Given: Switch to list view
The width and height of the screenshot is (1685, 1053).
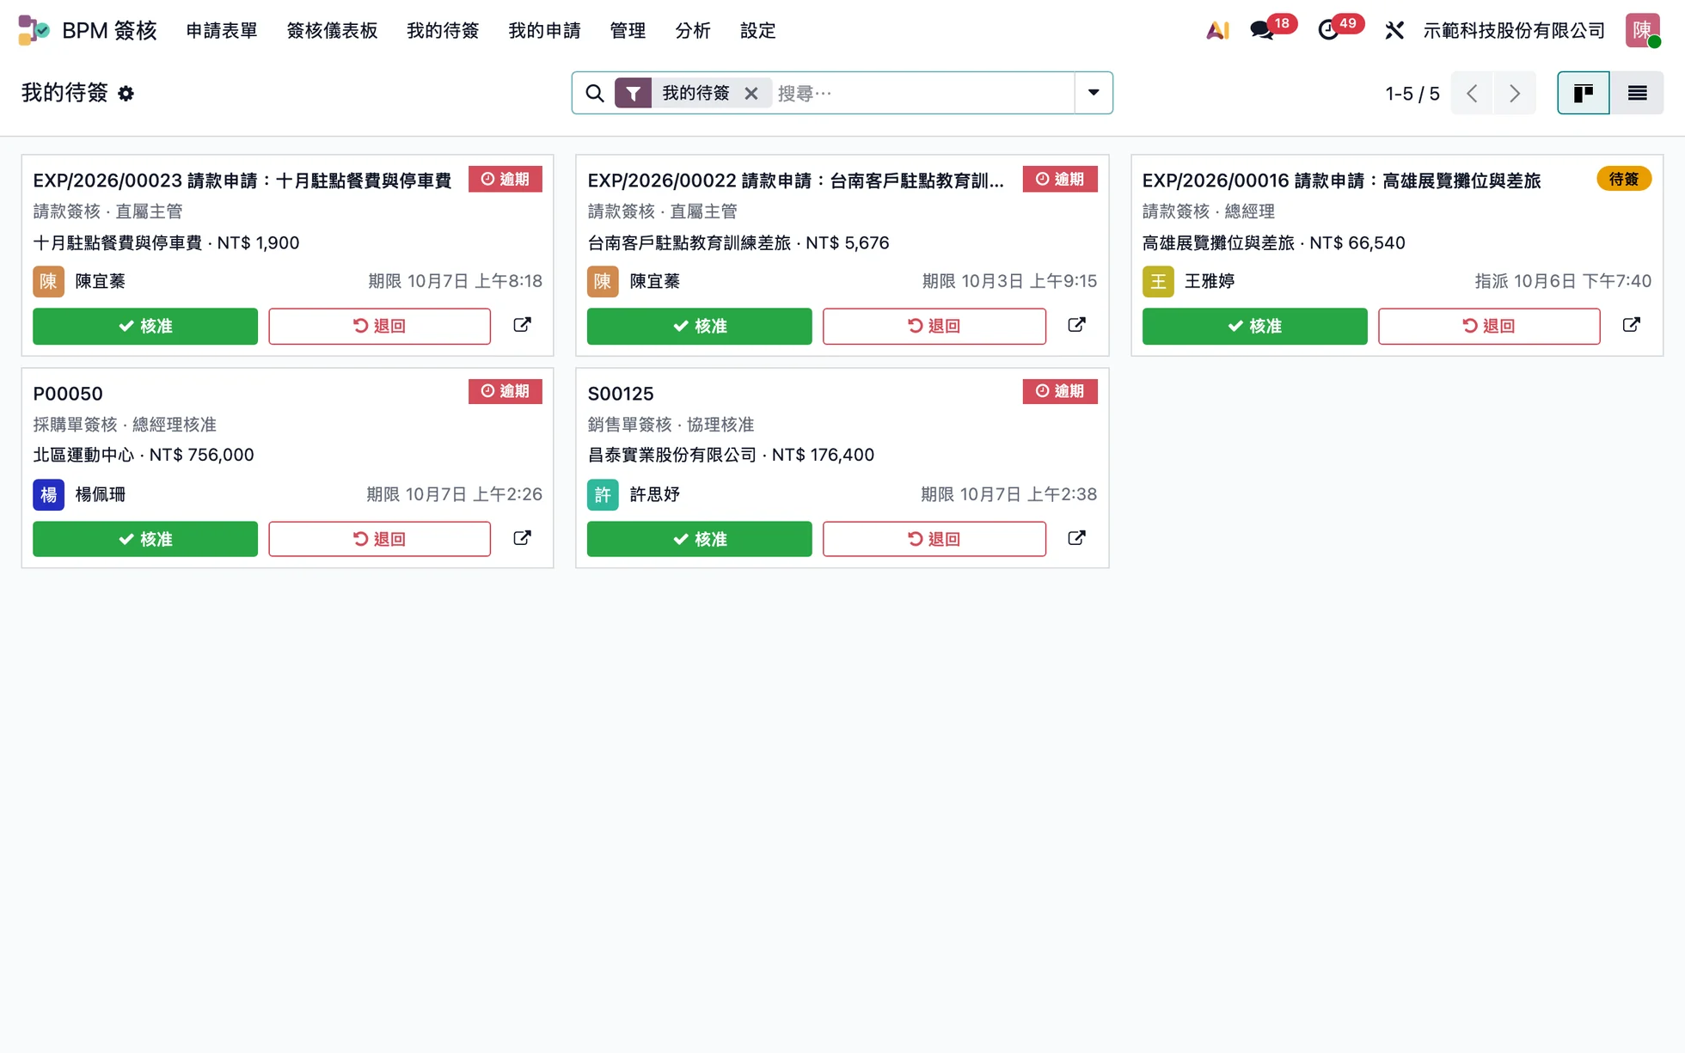Looking at the screenshot, I should click(x=1637, y=93).
